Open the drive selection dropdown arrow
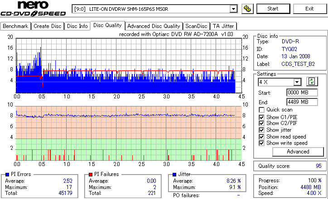The height and width of the screenshot is (199, 328). 233,9
